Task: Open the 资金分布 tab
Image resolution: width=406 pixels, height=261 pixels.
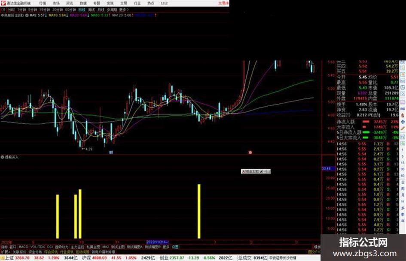Action: [x=35, y=252]
